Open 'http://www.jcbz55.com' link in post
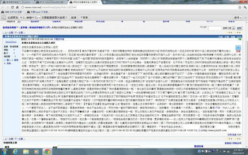 coord(215,131)
